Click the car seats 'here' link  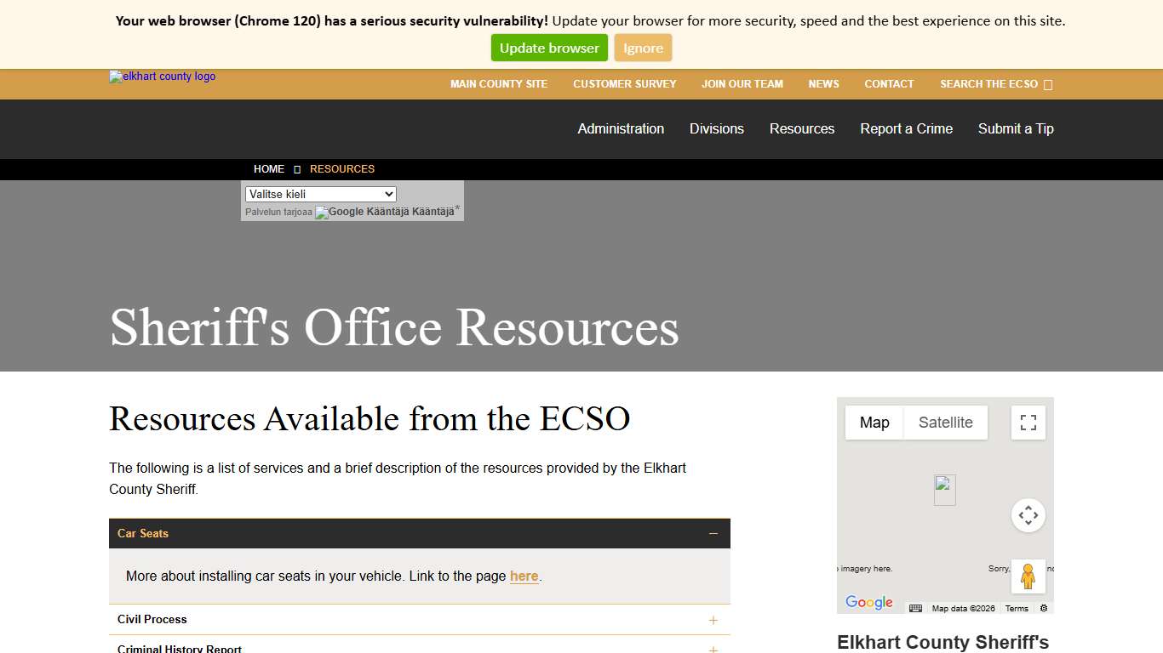(523, 576)
